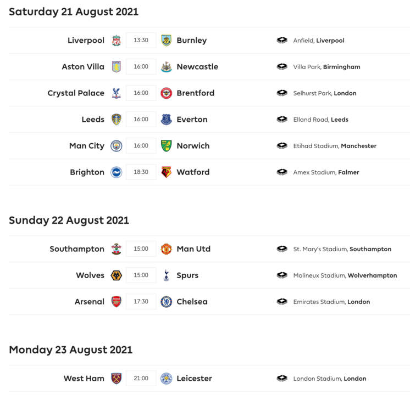
Task: Click the Norwich club crest
Action: click(x=166, y=146)
